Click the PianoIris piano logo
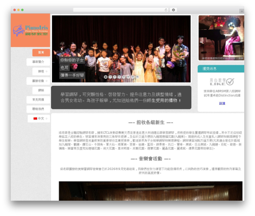The width and height of the screenshot is (255, 216). click(31, 31)
